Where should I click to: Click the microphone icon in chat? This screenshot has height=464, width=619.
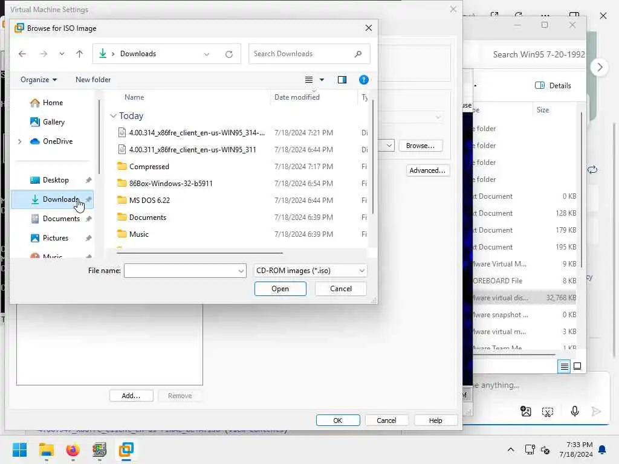(x=575, y=411)
